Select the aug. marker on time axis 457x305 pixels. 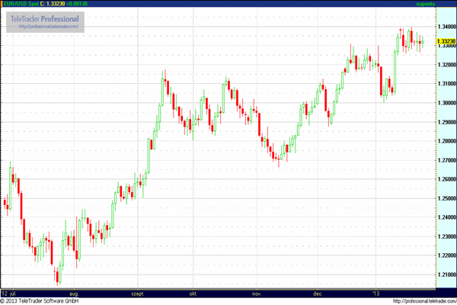pos(74,293)
